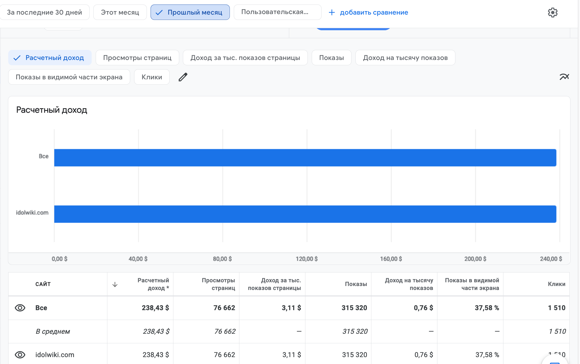
Task: Open the Пользовательская date range dropdown
Action: (x=277, y=12)
